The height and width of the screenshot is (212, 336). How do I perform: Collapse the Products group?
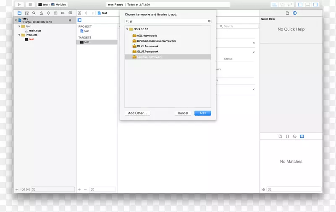pyautogui.click(x=19, y=35)
